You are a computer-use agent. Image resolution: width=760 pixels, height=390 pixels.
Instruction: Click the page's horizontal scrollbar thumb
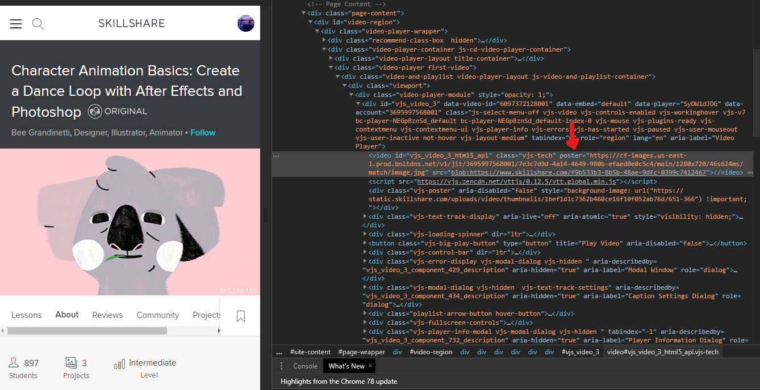(x=87, y=330)
